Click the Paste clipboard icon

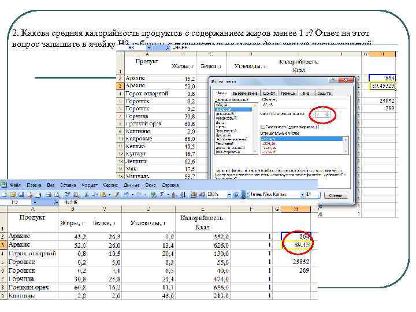point(103,195)
